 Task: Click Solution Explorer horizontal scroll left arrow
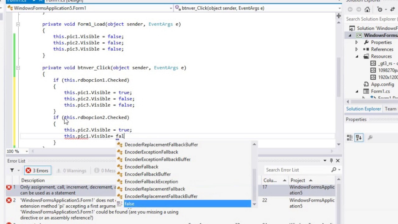348,102
